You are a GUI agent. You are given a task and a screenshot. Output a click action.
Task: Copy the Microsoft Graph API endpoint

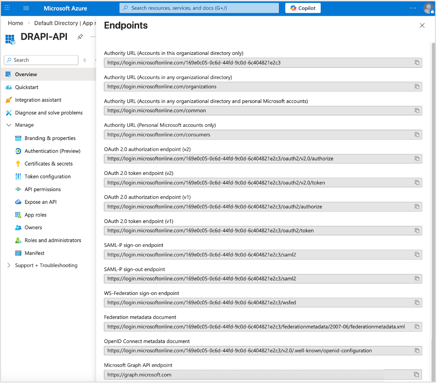coord(417,374)
